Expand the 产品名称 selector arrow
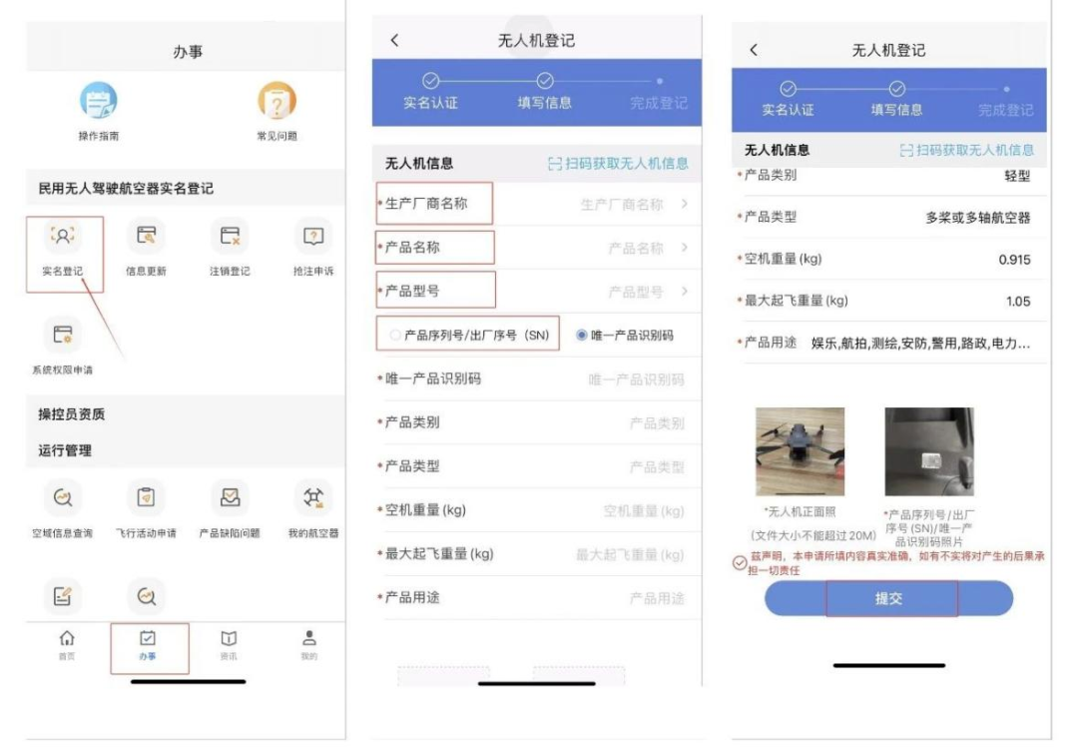The height and width of the screenshot is (752, 1078). tap(685, 248)
